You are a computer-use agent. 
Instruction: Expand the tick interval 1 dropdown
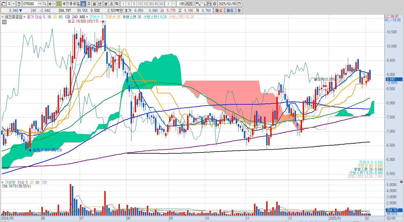click(174, 4)
